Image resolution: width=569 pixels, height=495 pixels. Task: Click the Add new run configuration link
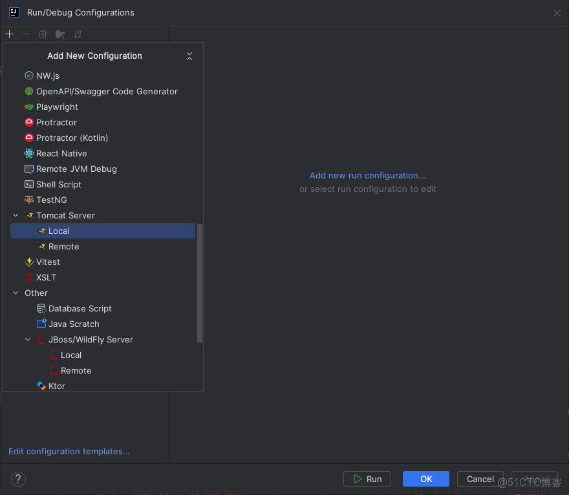tap(367, 176)
